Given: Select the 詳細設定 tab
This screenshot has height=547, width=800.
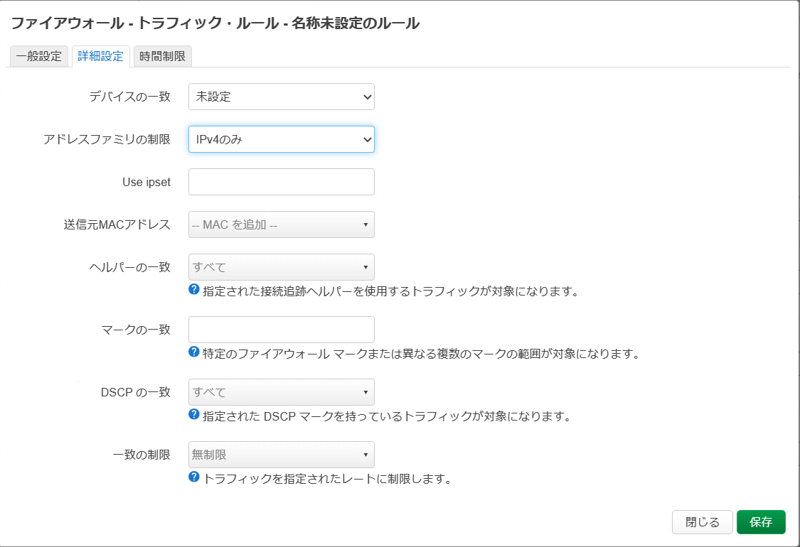Looking at the screenshot, I should click(100, 57).
